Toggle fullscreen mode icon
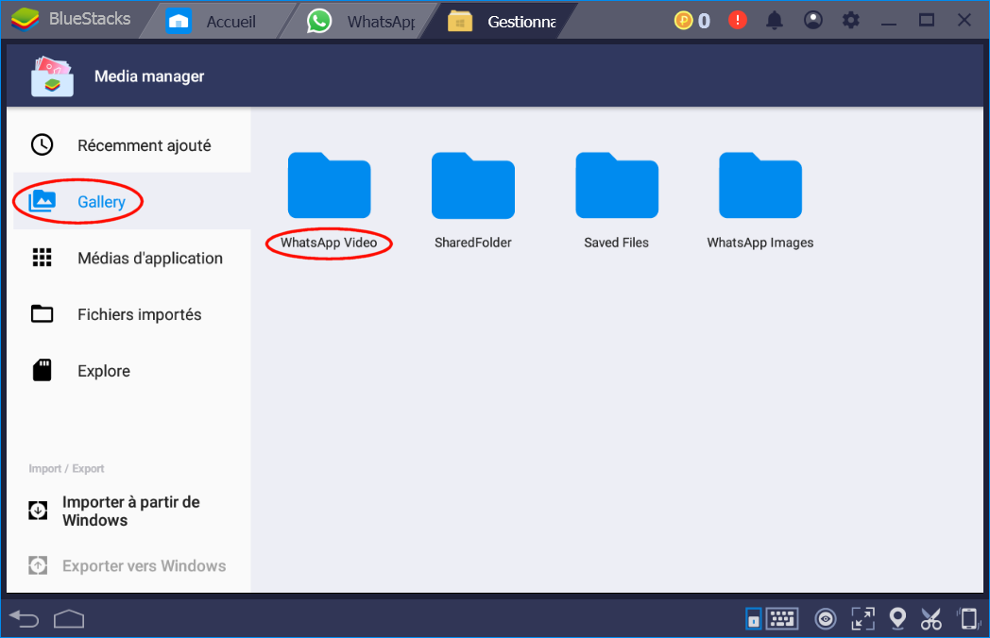990x638 pixels. (863, 619)
